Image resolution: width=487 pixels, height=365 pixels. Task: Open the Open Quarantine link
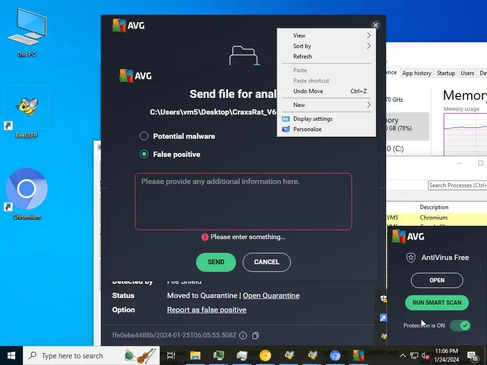click(271, 296)
